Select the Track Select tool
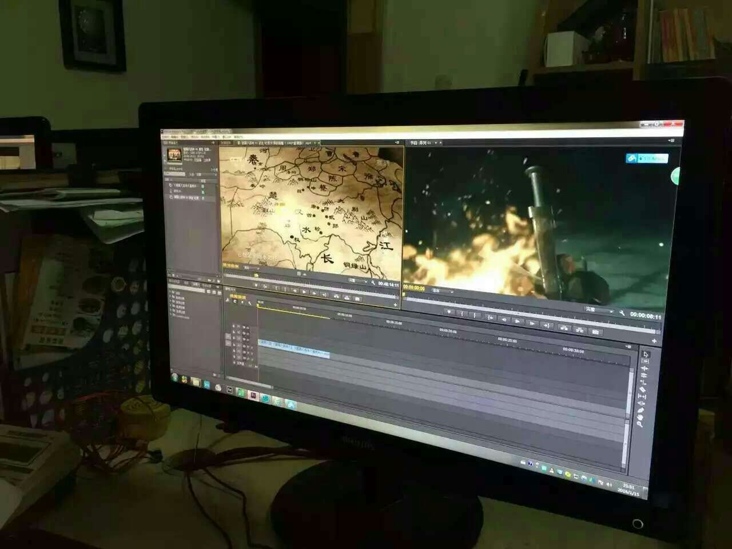732x549 pixels. [x=645, y=361]
